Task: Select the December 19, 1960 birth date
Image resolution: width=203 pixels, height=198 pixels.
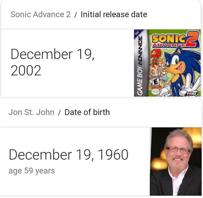Action: (x=69, y=155)
